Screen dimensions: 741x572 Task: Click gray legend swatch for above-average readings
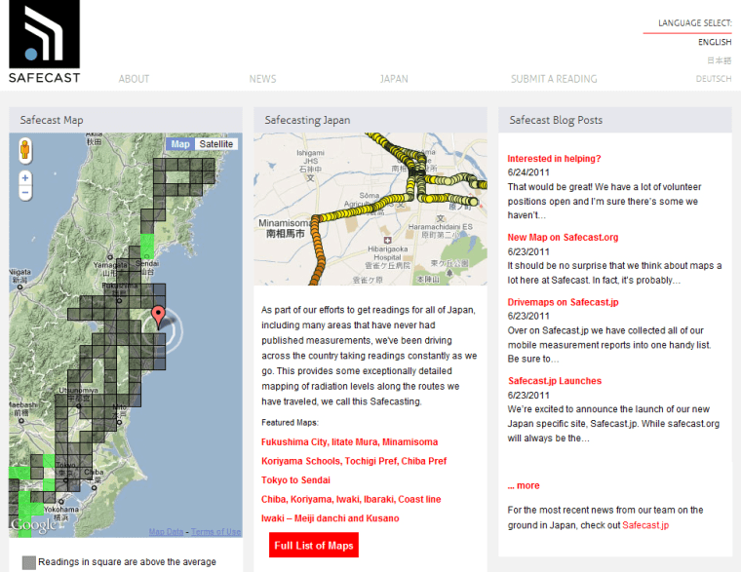click(29, 562)
